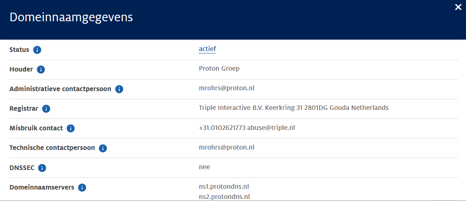
Task: Show info about Houder field
Action: click(x=41, y=69)
